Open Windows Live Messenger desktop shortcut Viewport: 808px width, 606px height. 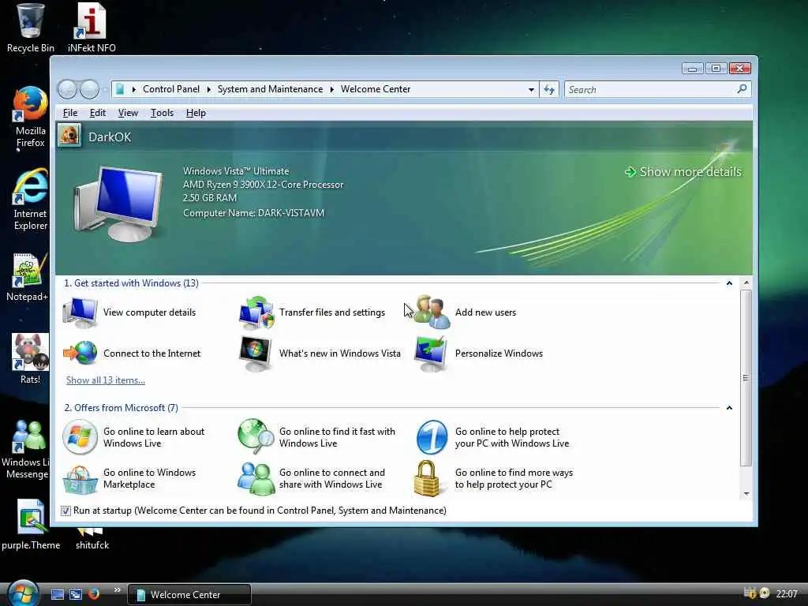coord(26,450)
